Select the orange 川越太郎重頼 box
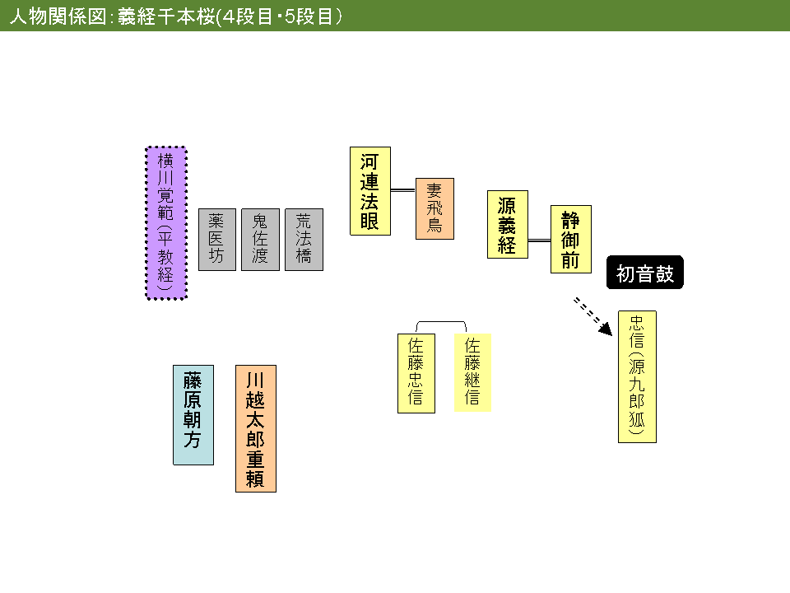The image size is (790, 593). 256,428
